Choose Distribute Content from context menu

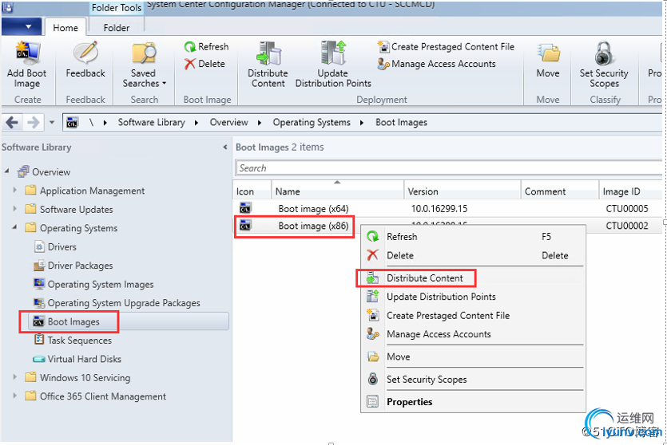pos(424,278)
